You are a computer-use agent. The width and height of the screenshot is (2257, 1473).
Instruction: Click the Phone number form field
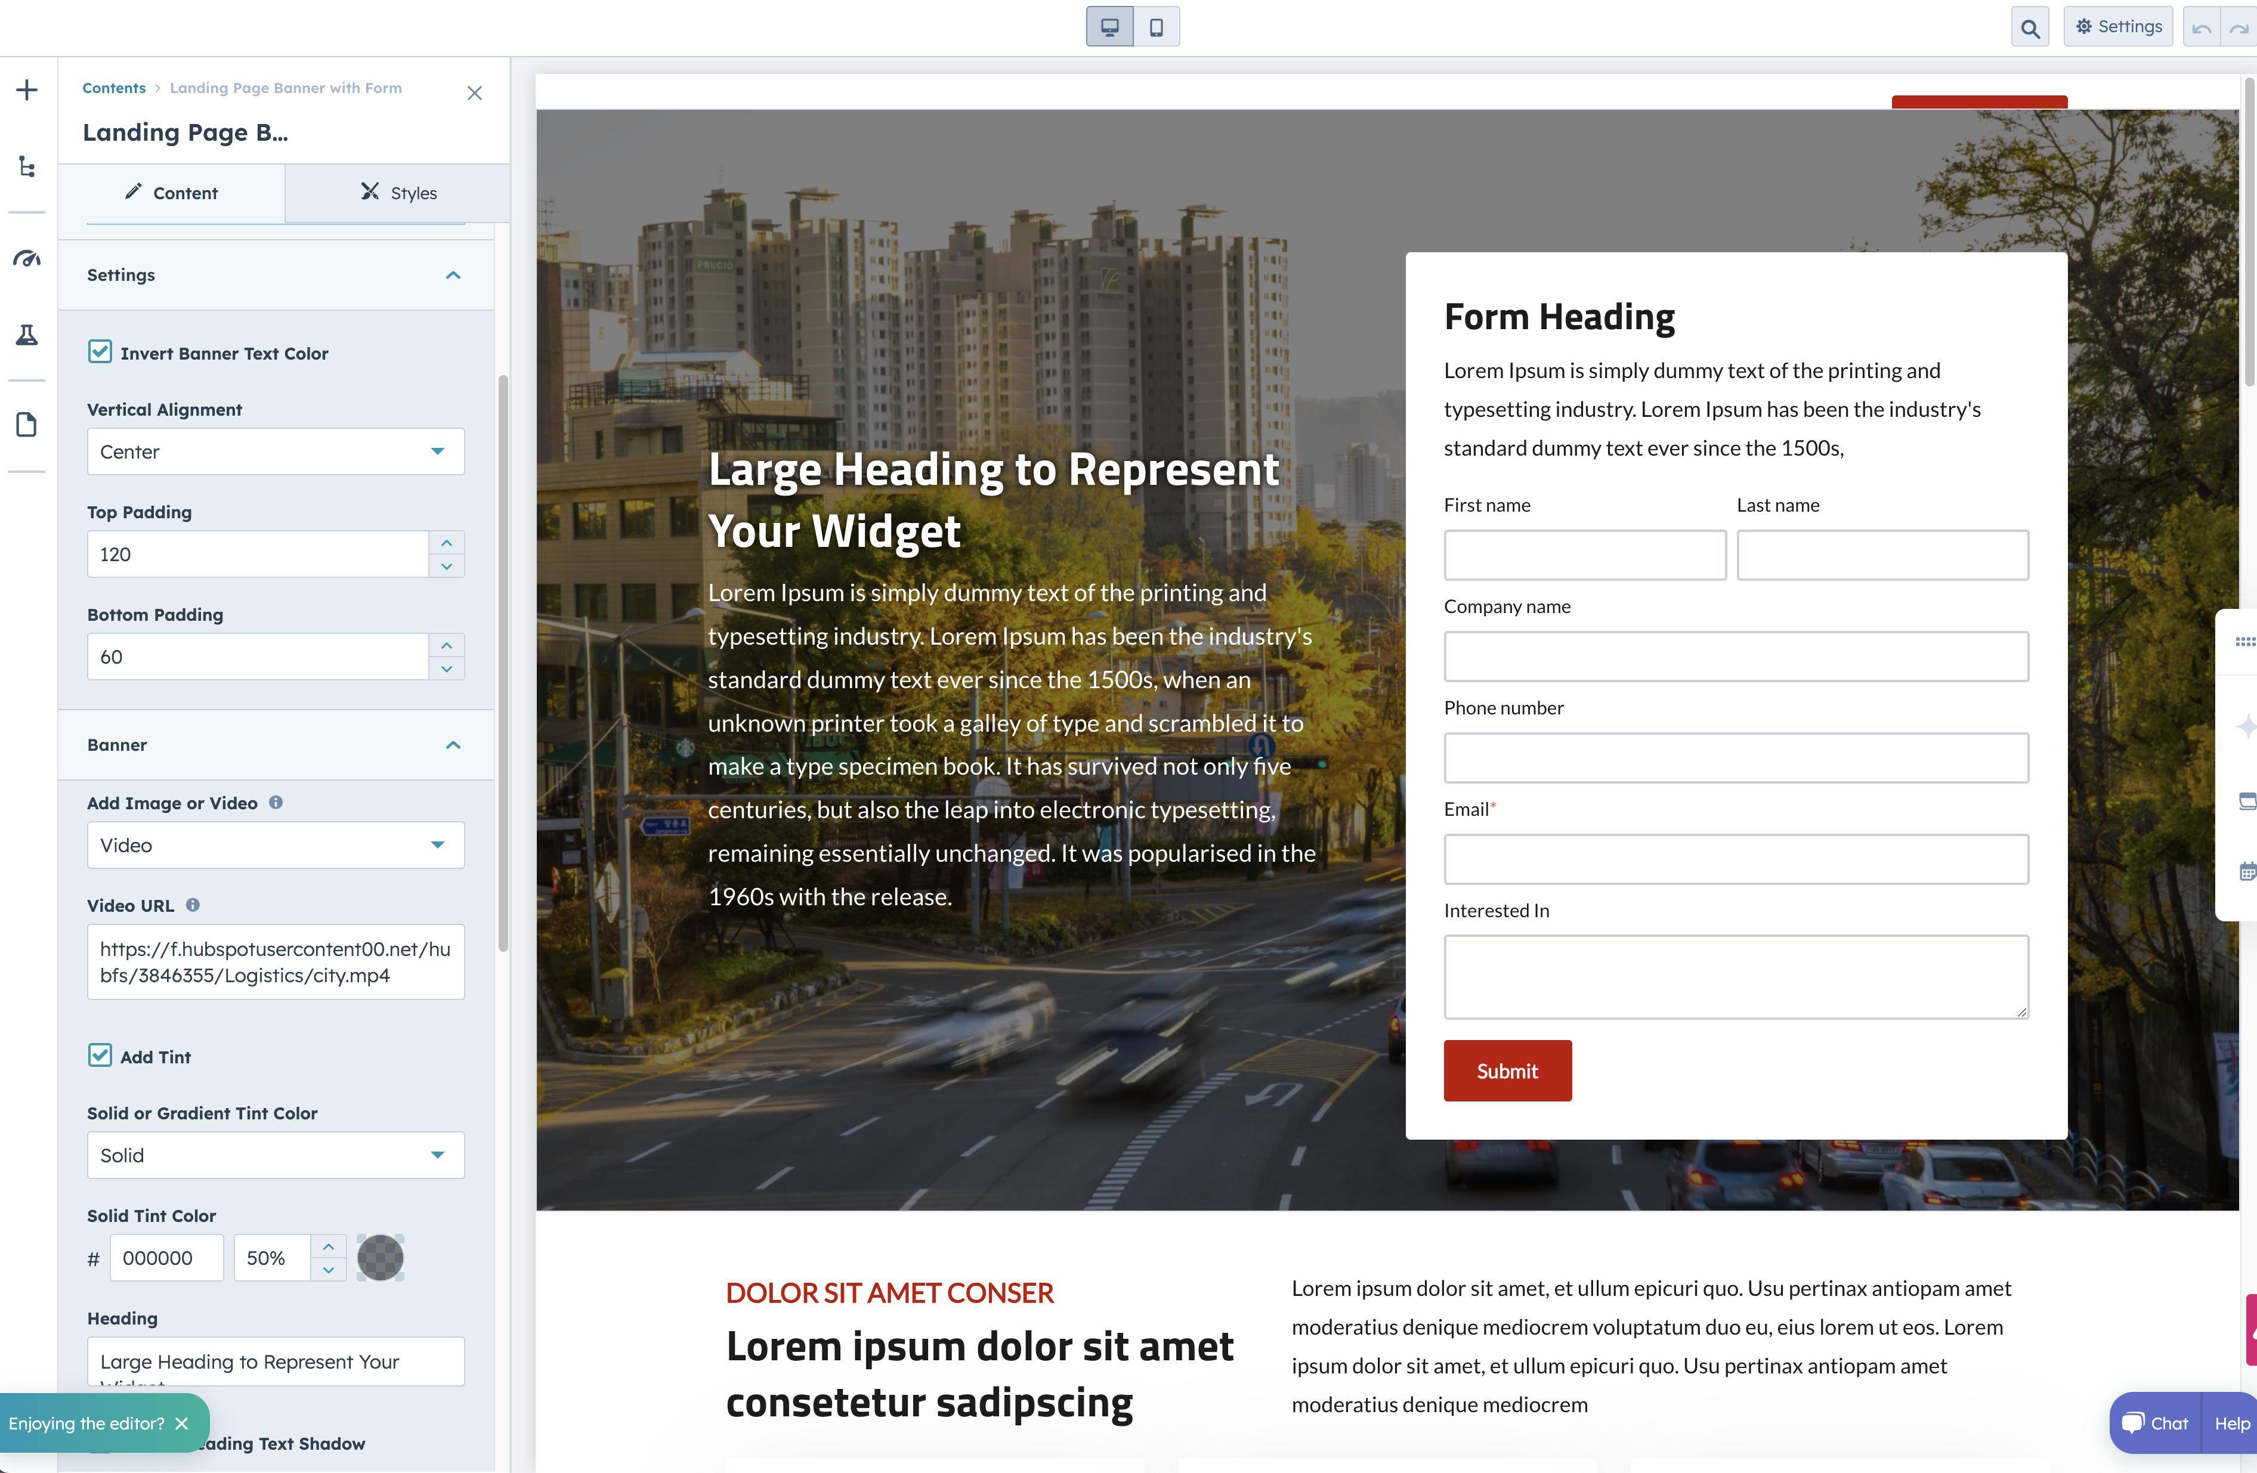pos(1736,757)
